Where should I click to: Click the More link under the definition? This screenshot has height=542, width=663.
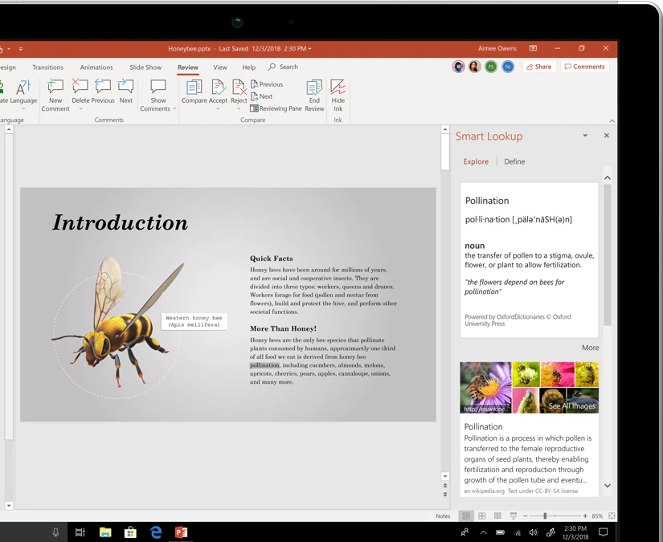point(590,348)
